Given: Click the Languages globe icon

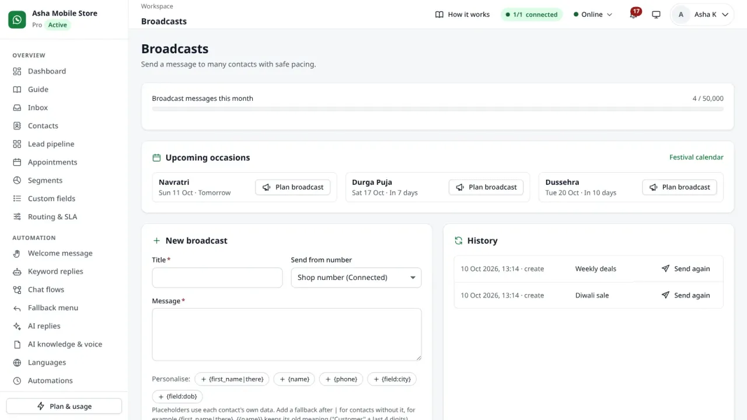Looking at the screenshot, I should click(17, 362).
